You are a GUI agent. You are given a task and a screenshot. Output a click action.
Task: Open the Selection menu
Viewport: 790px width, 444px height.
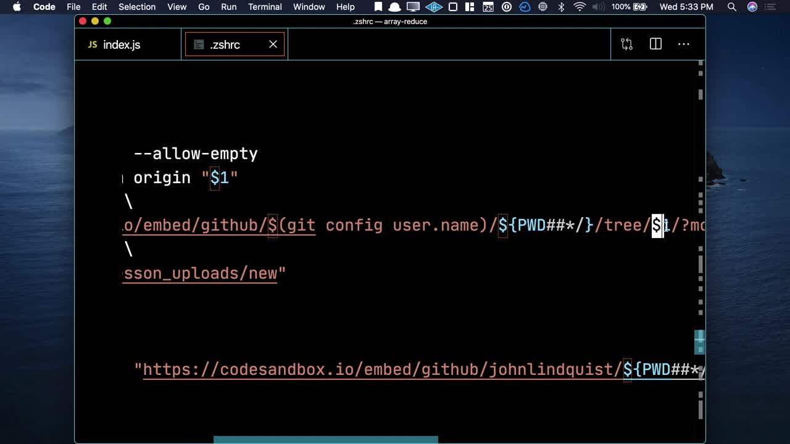137,7
